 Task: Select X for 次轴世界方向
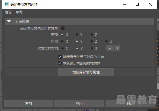[x=63, y=48]
